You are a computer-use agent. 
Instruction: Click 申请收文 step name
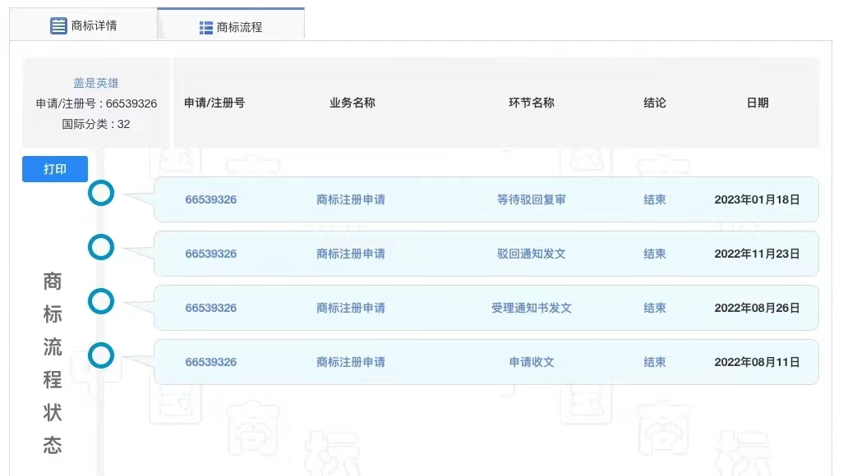(x=531, y=362)
